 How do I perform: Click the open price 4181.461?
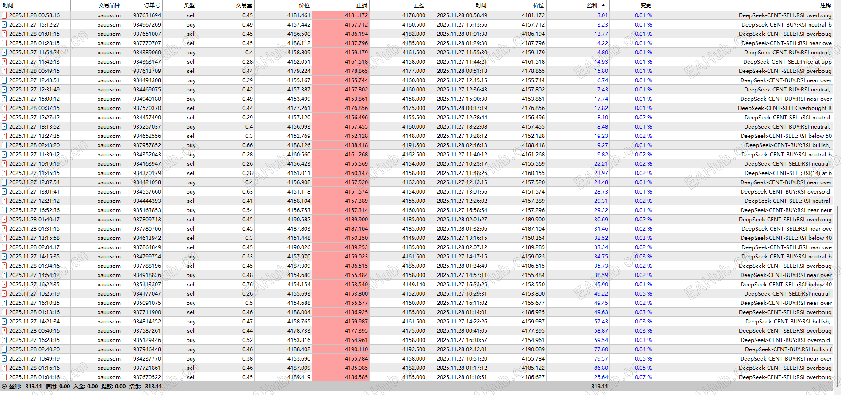pos(298,15)
